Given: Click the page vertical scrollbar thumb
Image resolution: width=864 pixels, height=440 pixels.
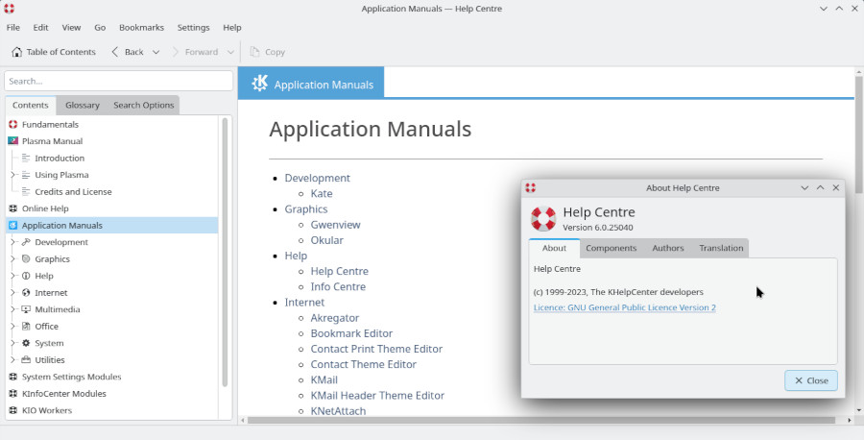Looking at the screenshot, I should pyautogui.click(x=858, y=134).
